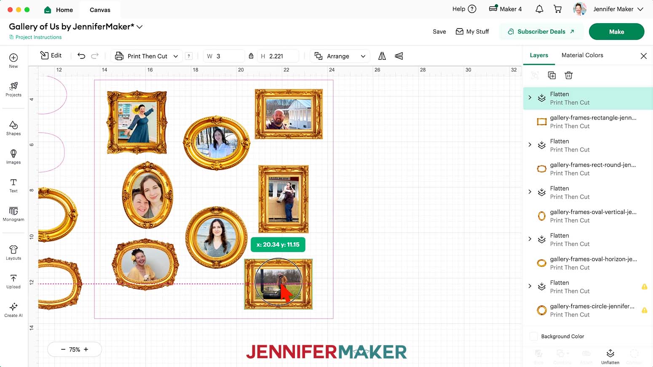Click the Flip horizontal icon
Screen dimensions: 653x367
382,56
